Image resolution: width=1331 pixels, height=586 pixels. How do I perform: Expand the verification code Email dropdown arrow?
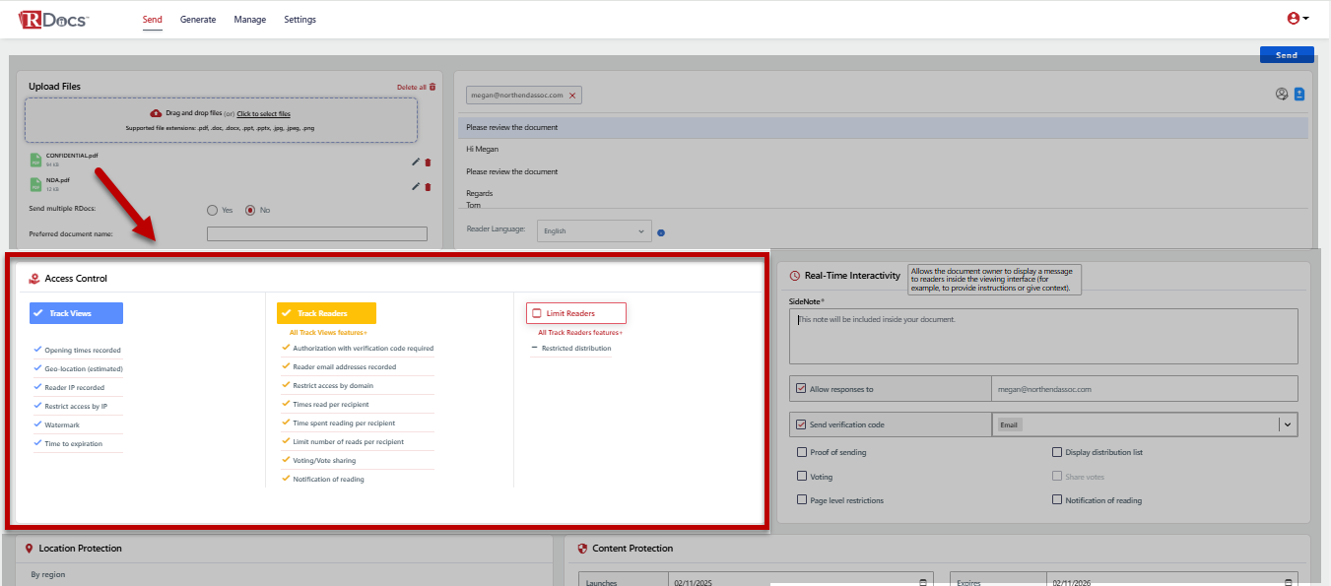[x=1288, y=424]
